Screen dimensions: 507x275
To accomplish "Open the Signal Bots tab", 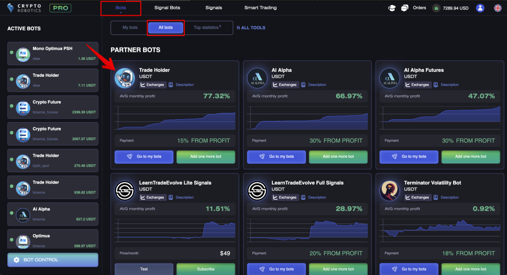I will [167, 8].
